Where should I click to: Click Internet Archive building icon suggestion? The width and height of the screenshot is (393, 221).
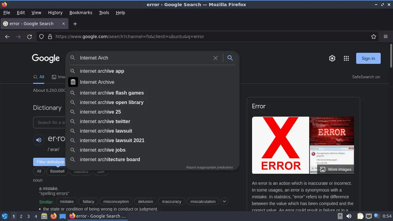(73, 82)
